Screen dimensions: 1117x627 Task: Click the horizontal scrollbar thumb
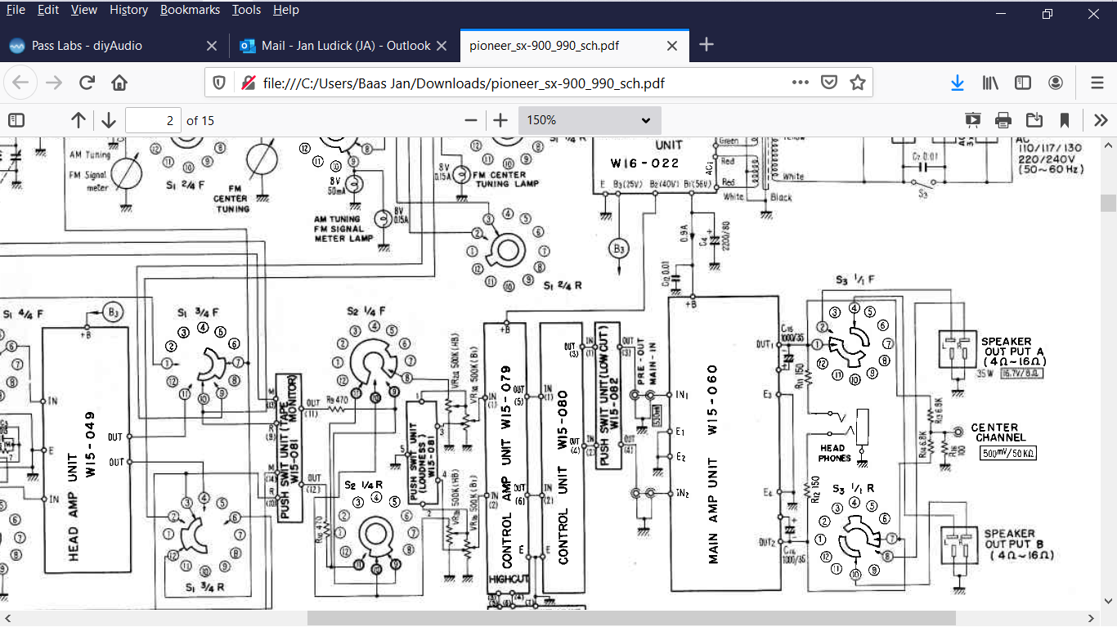click(x=631, y=619)
